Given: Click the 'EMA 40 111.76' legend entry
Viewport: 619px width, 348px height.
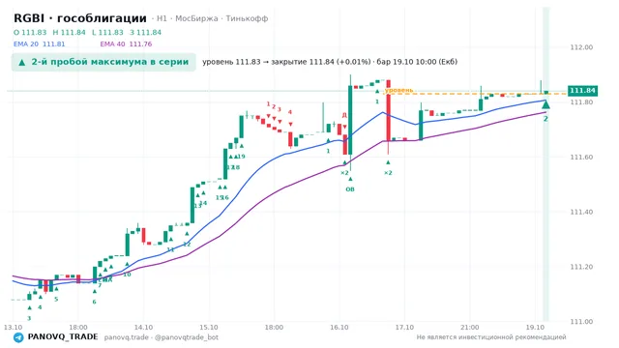Looking at the screenshot, I should coord(126,43).
